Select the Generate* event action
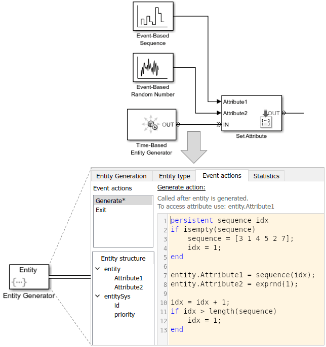The width and height of the screenshot is (326, 347). [124, 201]
